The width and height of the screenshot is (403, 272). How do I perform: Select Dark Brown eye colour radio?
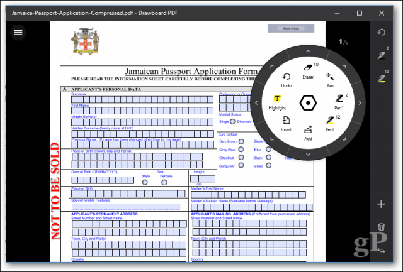tap(241, 141)
